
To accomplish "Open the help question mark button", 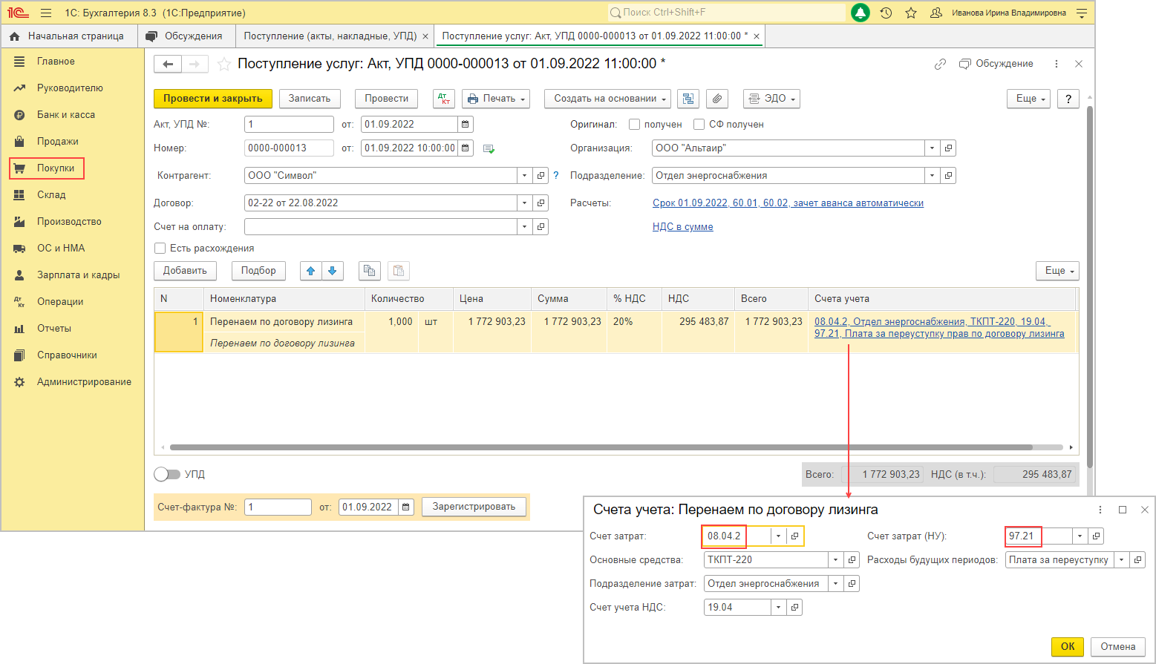I will (x=1068, y=99).
